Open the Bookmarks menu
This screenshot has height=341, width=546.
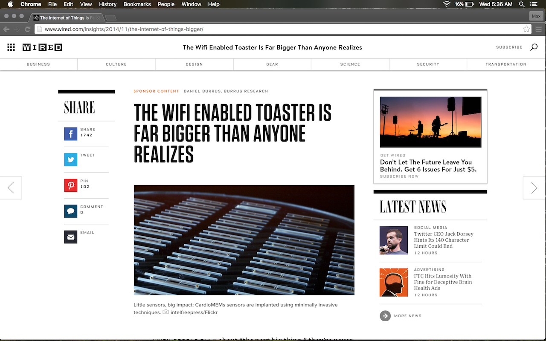pyautogui.click(x=137, y=4)
